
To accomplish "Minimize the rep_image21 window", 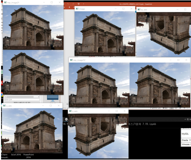I will [x=44, y=2].
